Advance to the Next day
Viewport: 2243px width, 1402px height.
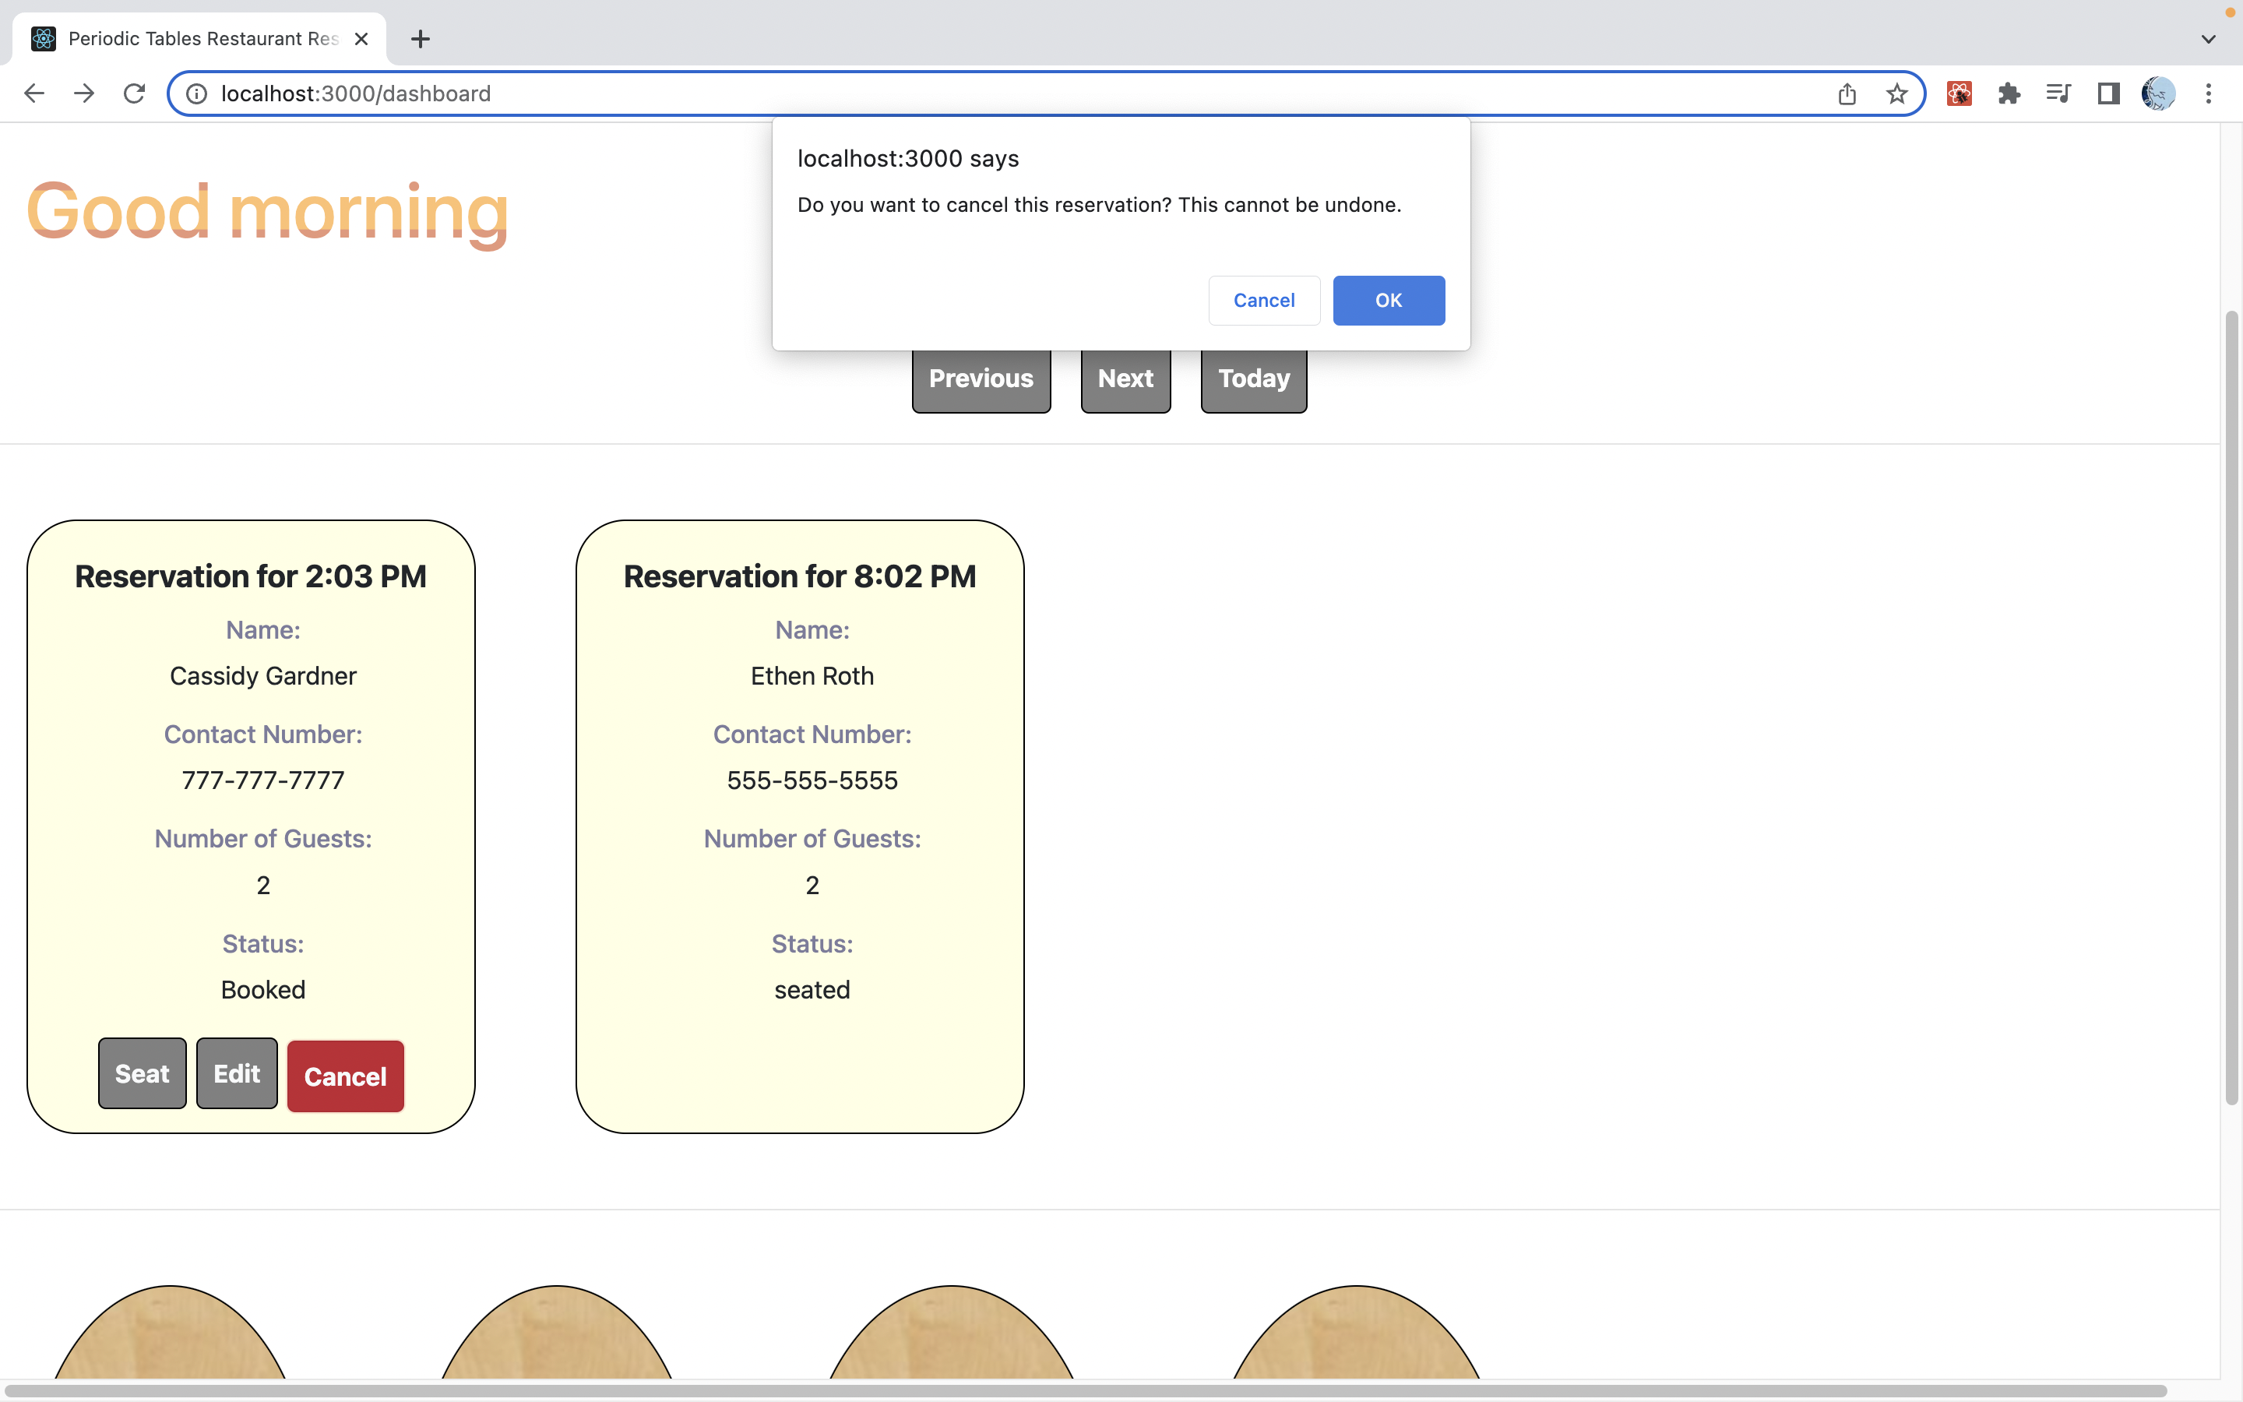(1125, 378)
